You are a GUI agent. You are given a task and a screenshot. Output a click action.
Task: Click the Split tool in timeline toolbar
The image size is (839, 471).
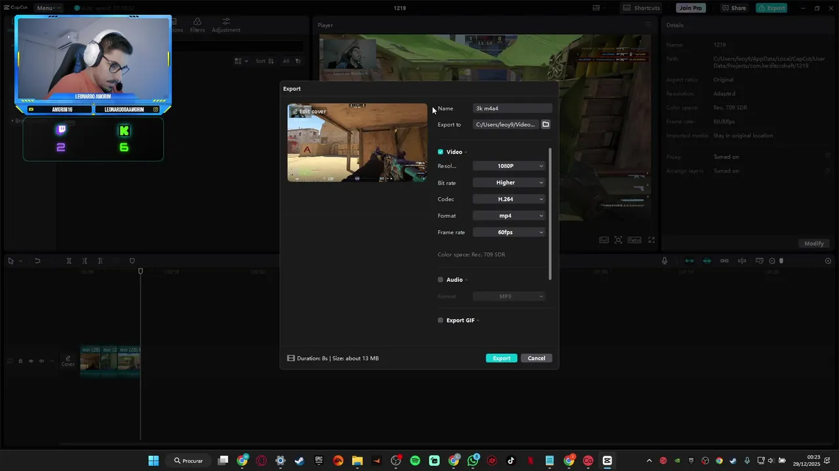tap(69, 261)
